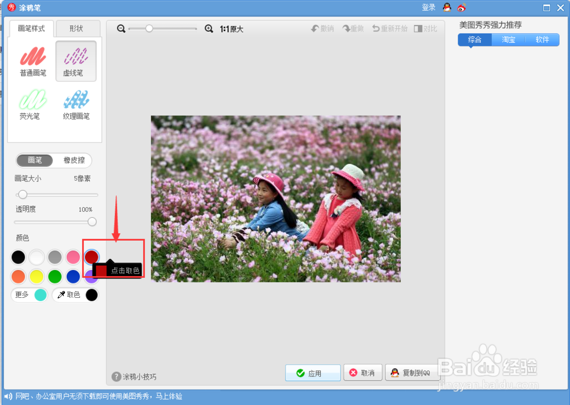Viewport: 570px width, 405px height.
Task: Click the 1:1原大 original size button
Action: click(x=231, y=29)
